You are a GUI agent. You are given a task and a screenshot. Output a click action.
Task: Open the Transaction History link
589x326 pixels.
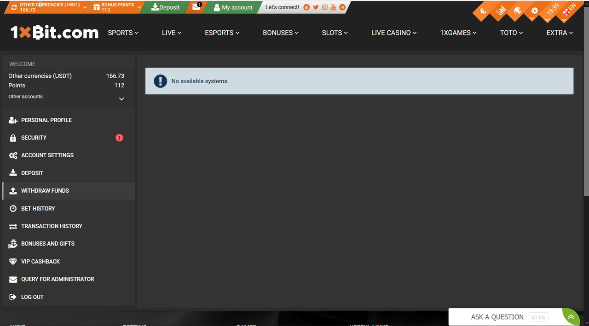pos(52,226)
